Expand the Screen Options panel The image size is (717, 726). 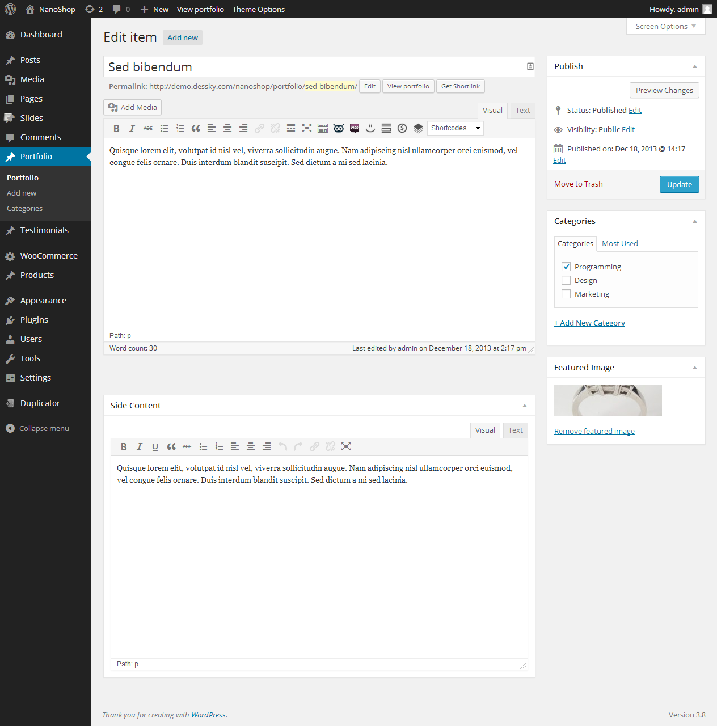(x=665, y=27)
